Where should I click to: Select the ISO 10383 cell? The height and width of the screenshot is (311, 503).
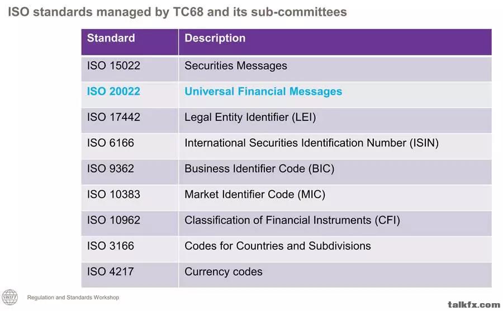[130, 197]
